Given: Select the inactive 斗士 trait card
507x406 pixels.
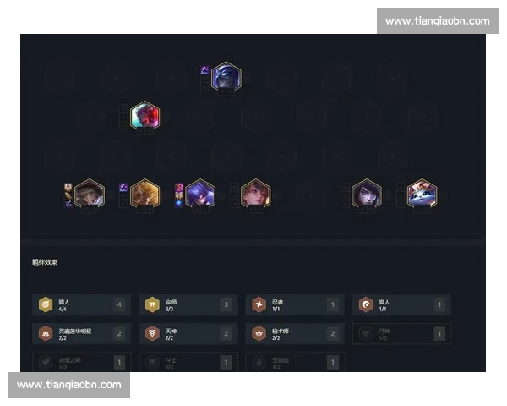Looking at the screenshot, I should pos(188,362).
